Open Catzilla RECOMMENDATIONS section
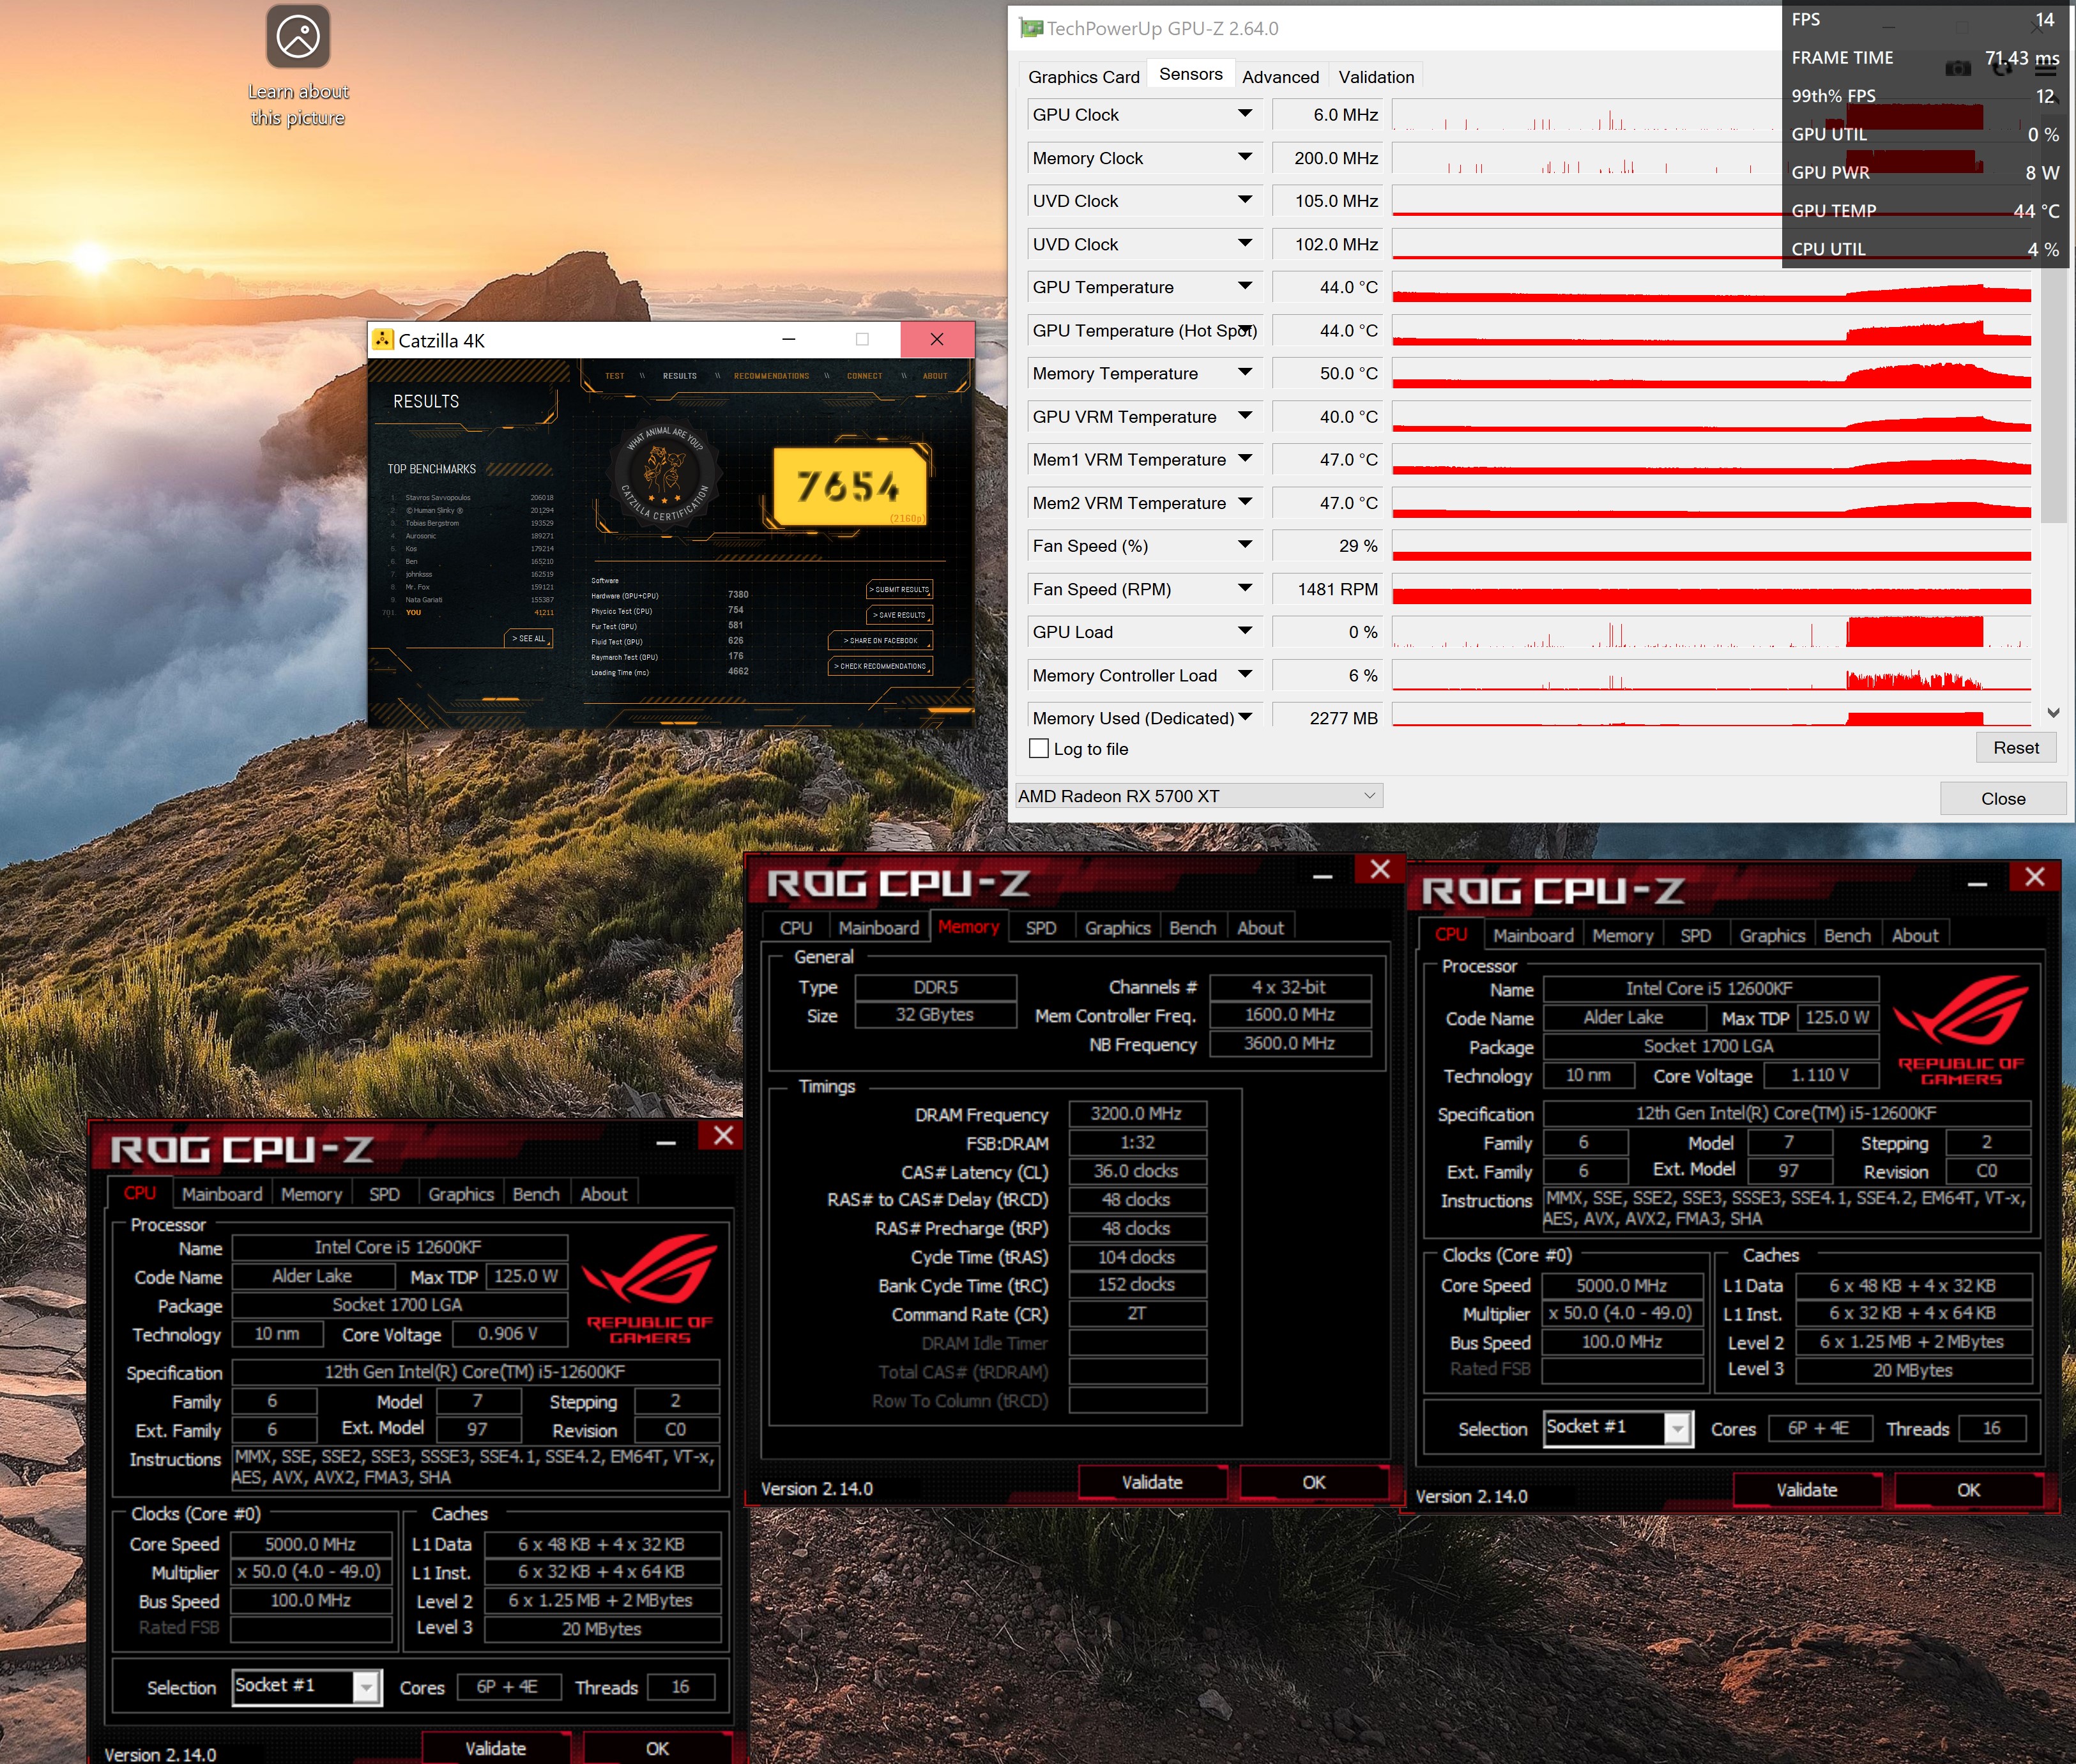The height and width of the screenshot is (1764, 2076). (771, 376)
